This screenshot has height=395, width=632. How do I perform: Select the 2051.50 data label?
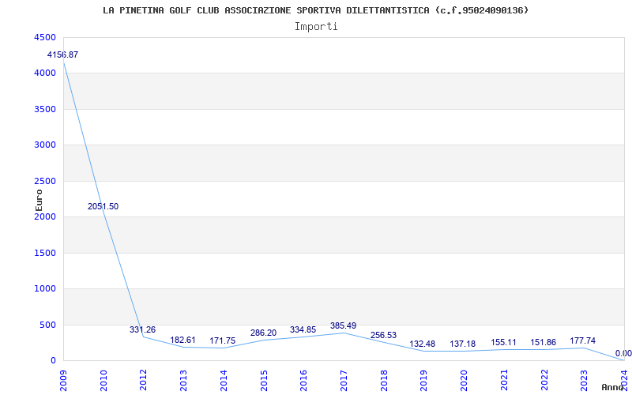pos(103,206)
